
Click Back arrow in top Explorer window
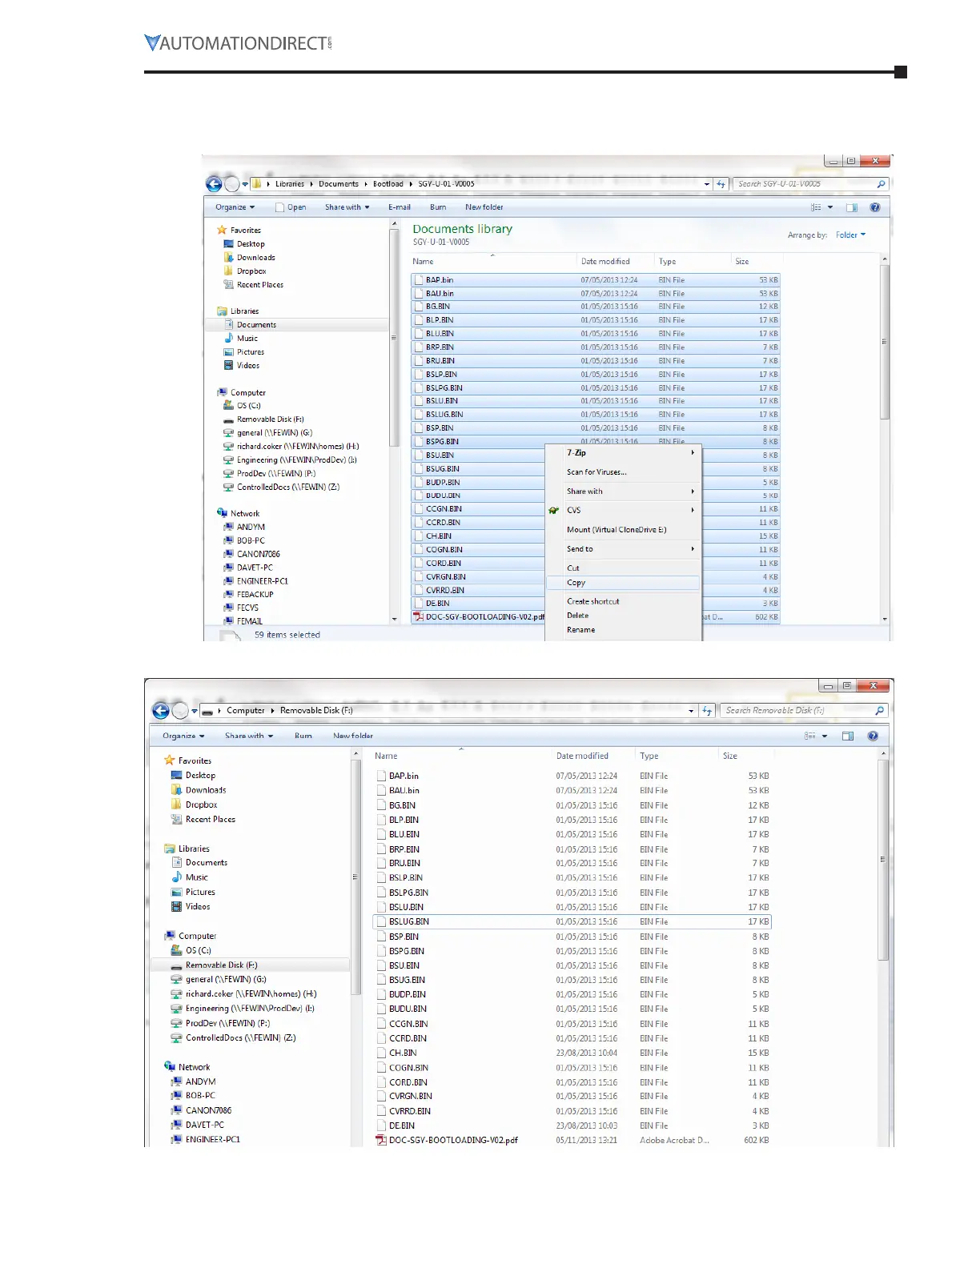[214, 184]
